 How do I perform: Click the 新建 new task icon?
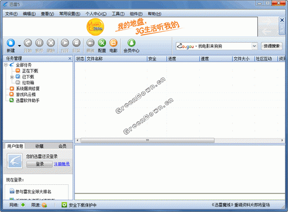pos(11,43)
